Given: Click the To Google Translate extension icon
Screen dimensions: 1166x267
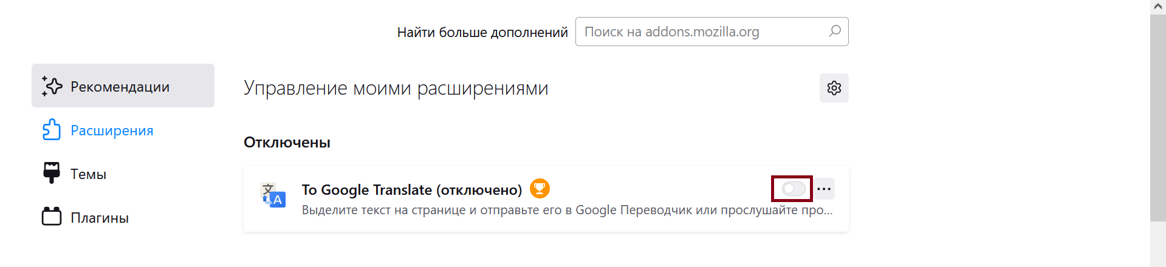Looking at the screenshot, I should click(x=273, y=195).
